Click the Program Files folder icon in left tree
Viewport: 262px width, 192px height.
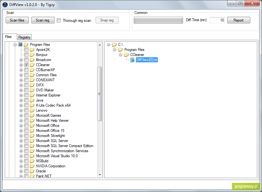(26, 45)
